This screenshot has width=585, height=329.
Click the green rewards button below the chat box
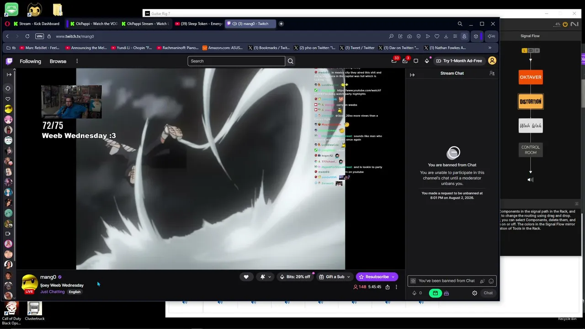(x=435, y=293)
